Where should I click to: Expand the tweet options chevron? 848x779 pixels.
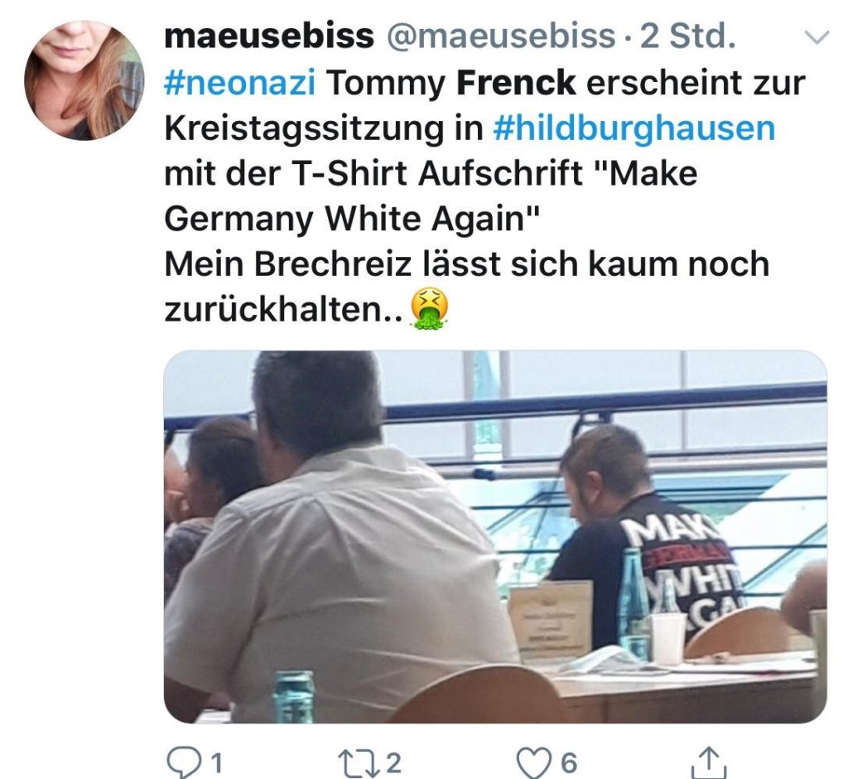click(817, 36)
